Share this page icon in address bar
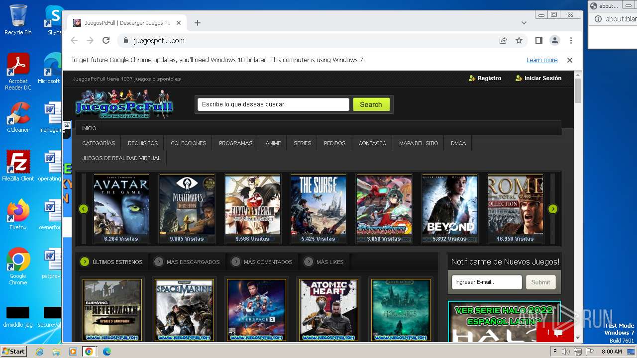Screen dimensions: 637x358 503,40
